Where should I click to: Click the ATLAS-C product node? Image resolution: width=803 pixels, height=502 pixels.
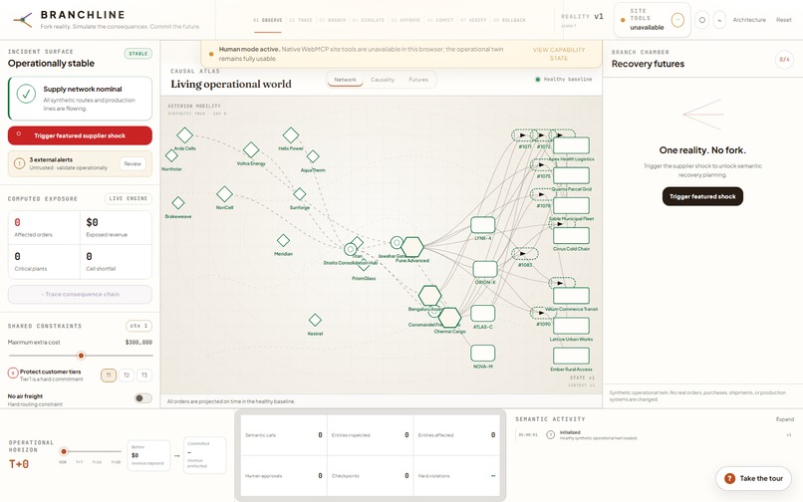coord(483,314)
